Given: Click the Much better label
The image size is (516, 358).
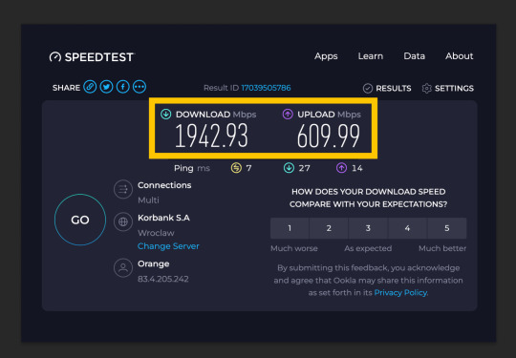Looking at the screenshot, I should (442, 248).
